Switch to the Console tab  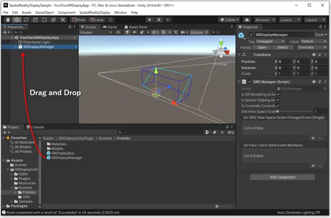pos(35,127)
